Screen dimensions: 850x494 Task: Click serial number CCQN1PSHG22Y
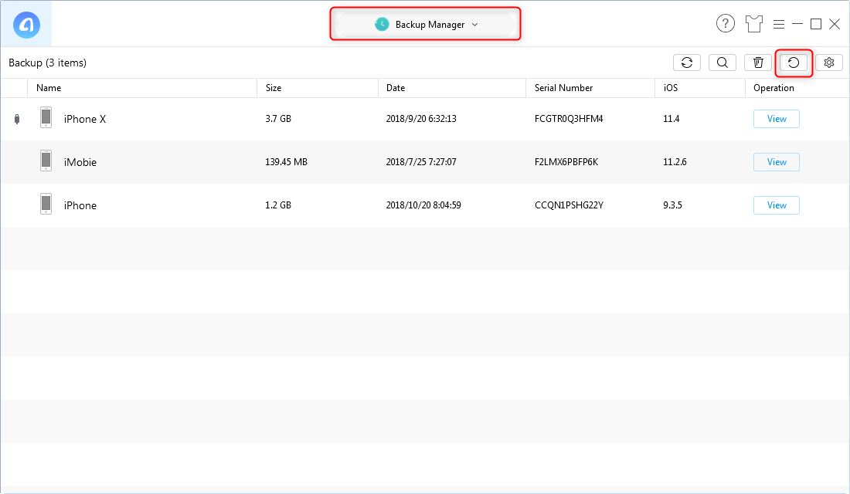[x=569, y=205]
